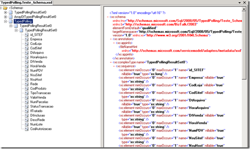Collapse the xs:annotation XML element

pos(111,39)
